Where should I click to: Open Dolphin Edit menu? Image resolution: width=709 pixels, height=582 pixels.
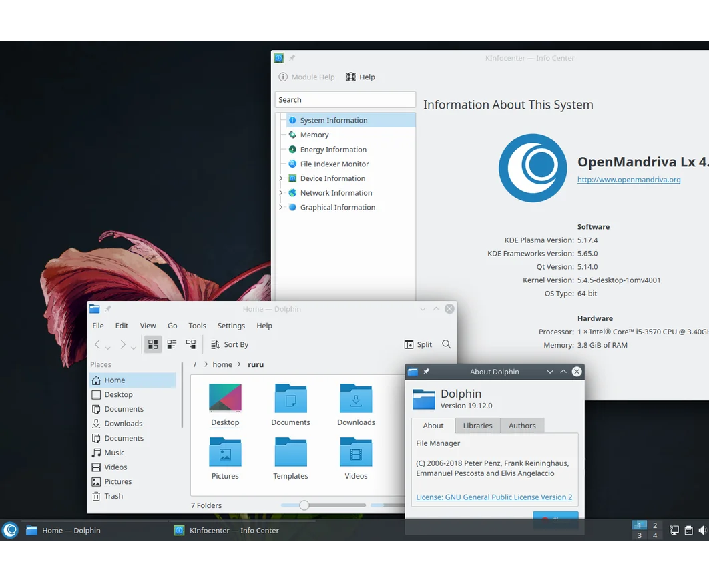[122, 326]
